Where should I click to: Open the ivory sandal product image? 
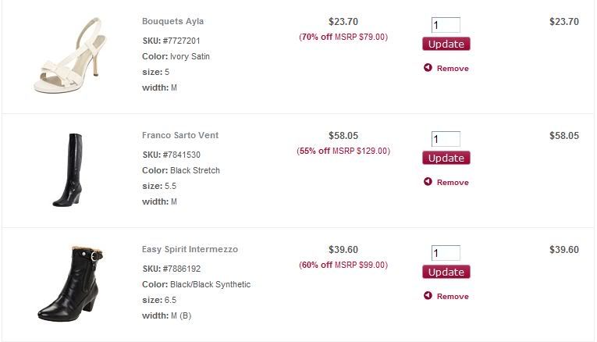point(66,55)
